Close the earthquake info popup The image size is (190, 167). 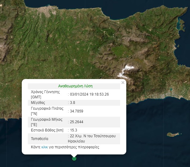point(123,82)
